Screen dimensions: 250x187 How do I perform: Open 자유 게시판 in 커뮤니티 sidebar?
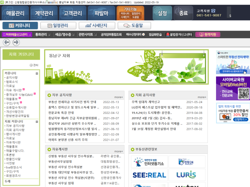(14, 90)
